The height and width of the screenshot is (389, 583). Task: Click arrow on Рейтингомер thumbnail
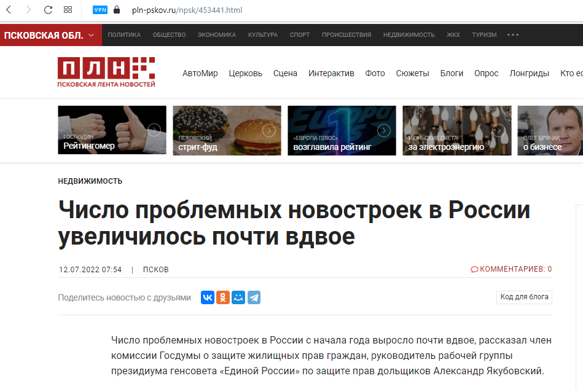click(x=154, y=130)
